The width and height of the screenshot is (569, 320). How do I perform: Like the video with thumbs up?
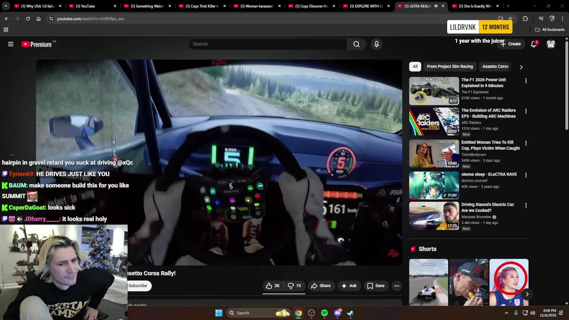pyautogui.click(x=272, y=286)
